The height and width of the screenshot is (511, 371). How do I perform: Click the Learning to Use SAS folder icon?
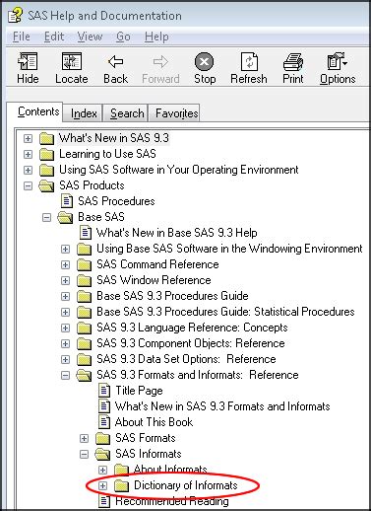coord(46,154)
